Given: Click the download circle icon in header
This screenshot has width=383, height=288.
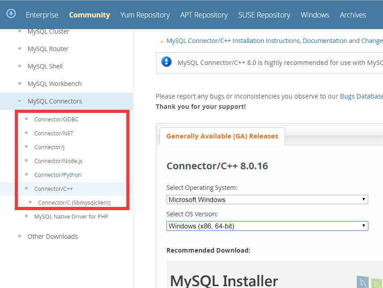Looking at the screenshot, I should click(11, 14).
